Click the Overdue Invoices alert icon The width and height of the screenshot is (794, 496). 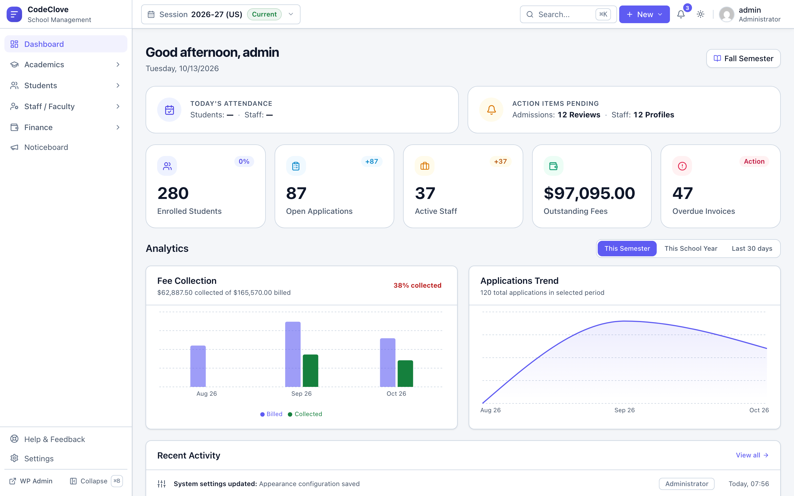click(x=682, y=166)
